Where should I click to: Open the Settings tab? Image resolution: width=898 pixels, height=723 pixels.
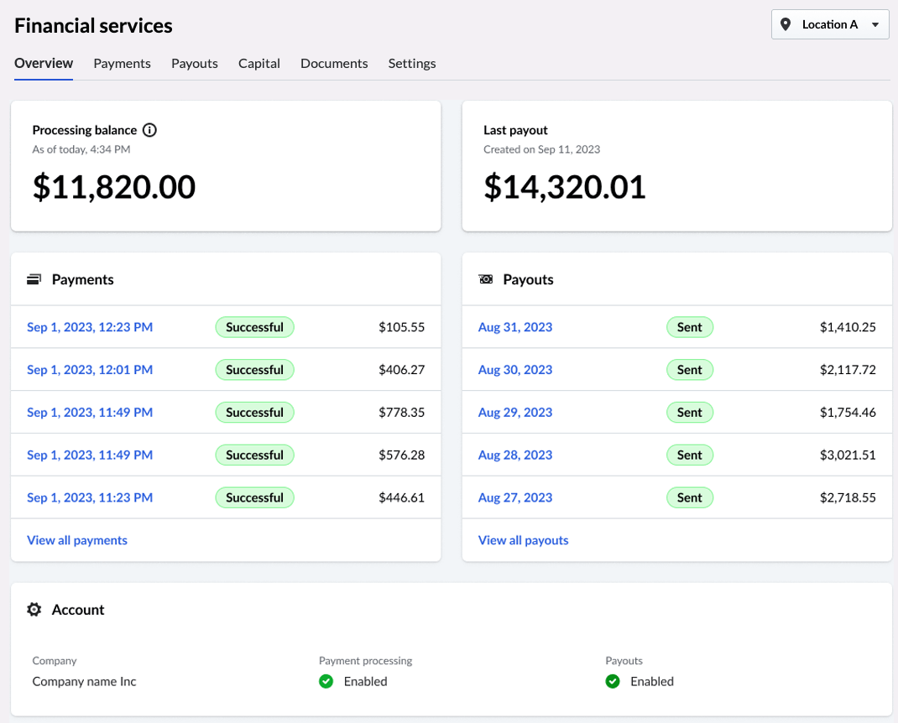click(411, 63)
